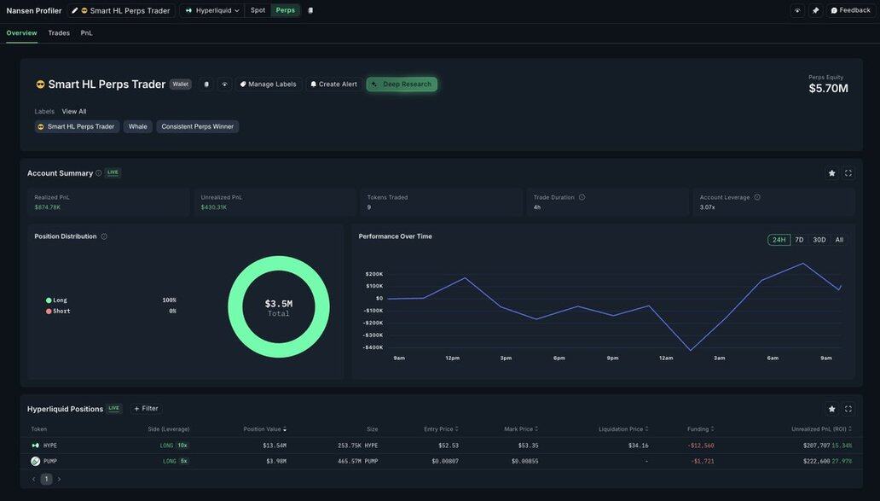880x501 pixels.
Task: Open the PnL tab
Action: [x=86, y=33]
